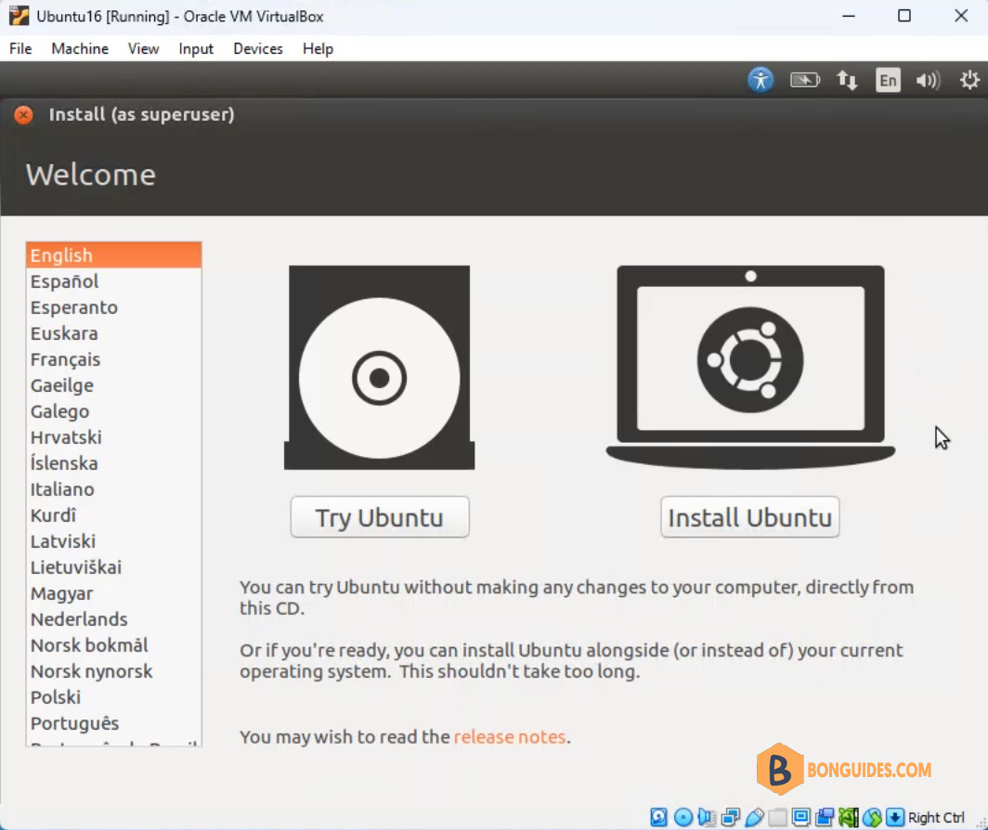
Task: Select Hrvatski in the language list
Action: (114, 437)
